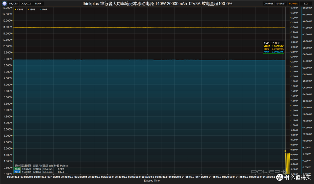This screenshot has height=184, width=314.
Task: Click the blue PWR legend color square
Action: pyautogui.click(x=41, y=9)
